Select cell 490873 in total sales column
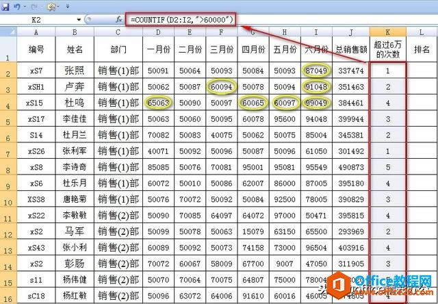438x304 pixels. (351, 167)
